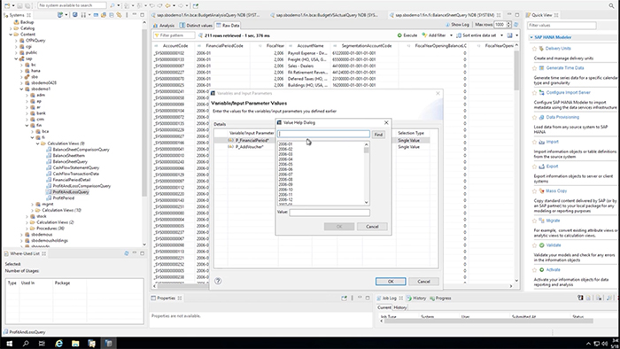620x349 pixels.
Task: Click up arrow of value list scrollbar
Action: click(366, 144)
